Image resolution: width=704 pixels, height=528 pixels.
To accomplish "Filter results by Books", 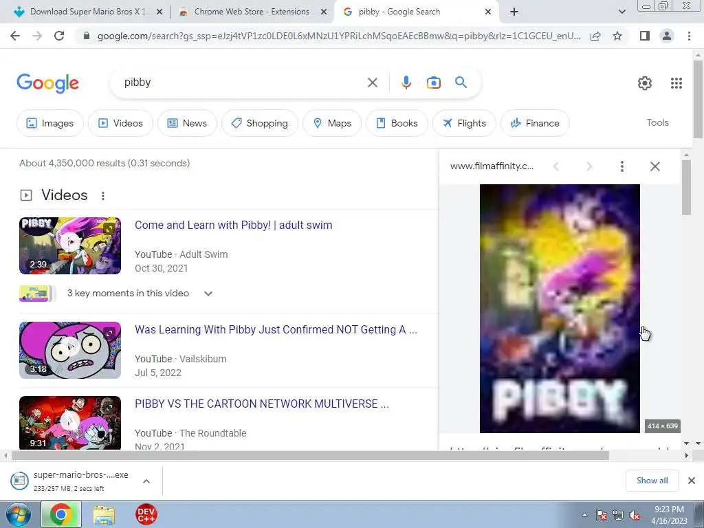I will pyautogui.click(x=397, y=123).
